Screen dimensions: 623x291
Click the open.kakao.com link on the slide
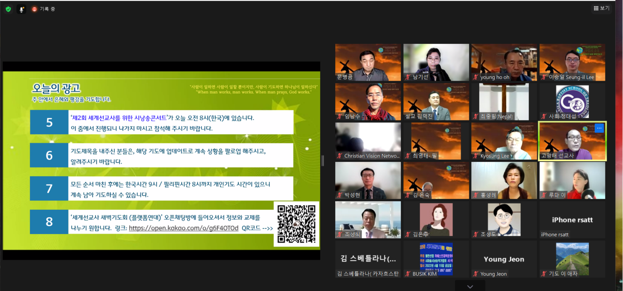(x=183, y=228)
